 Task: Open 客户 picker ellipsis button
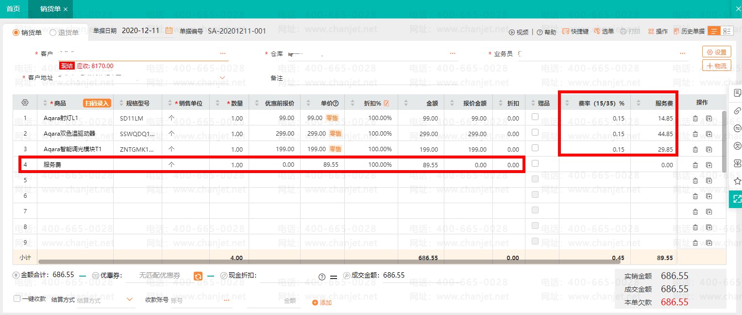click(223, 53)
